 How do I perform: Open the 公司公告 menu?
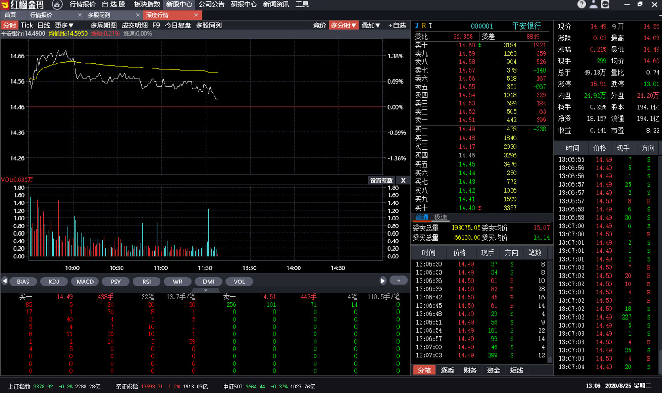pos(212,5)
